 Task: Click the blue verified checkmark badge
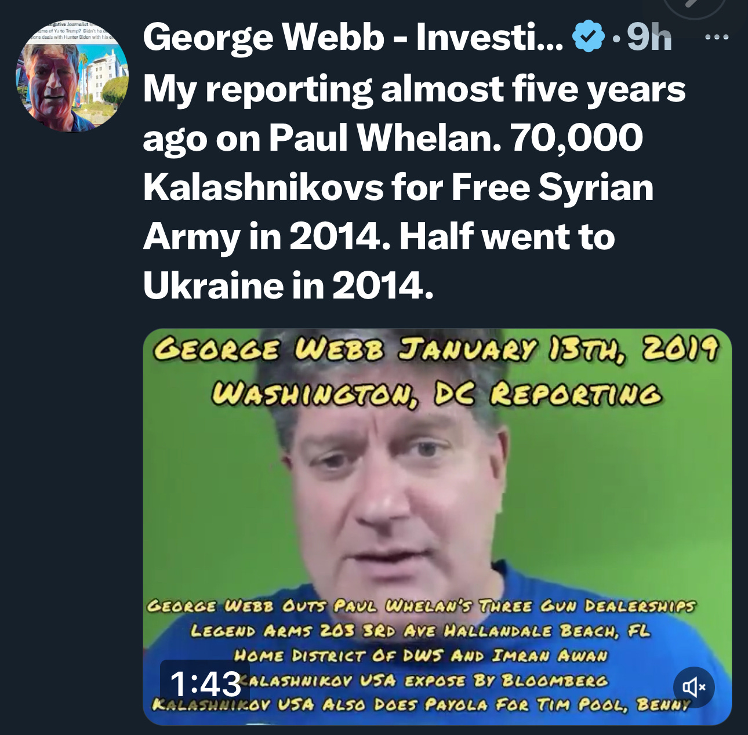pos(589,37)
